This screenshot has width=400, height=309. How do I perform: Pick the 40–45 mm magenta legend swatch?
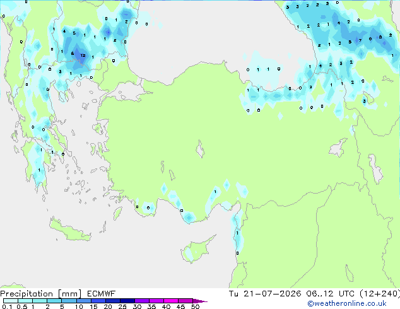click(x=171, y=301)
